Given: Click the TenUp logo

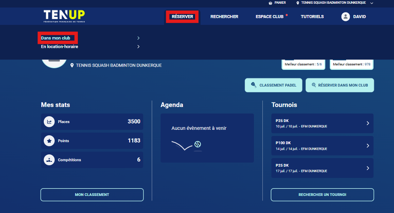Looking at the screenshot, I should 64,16.
